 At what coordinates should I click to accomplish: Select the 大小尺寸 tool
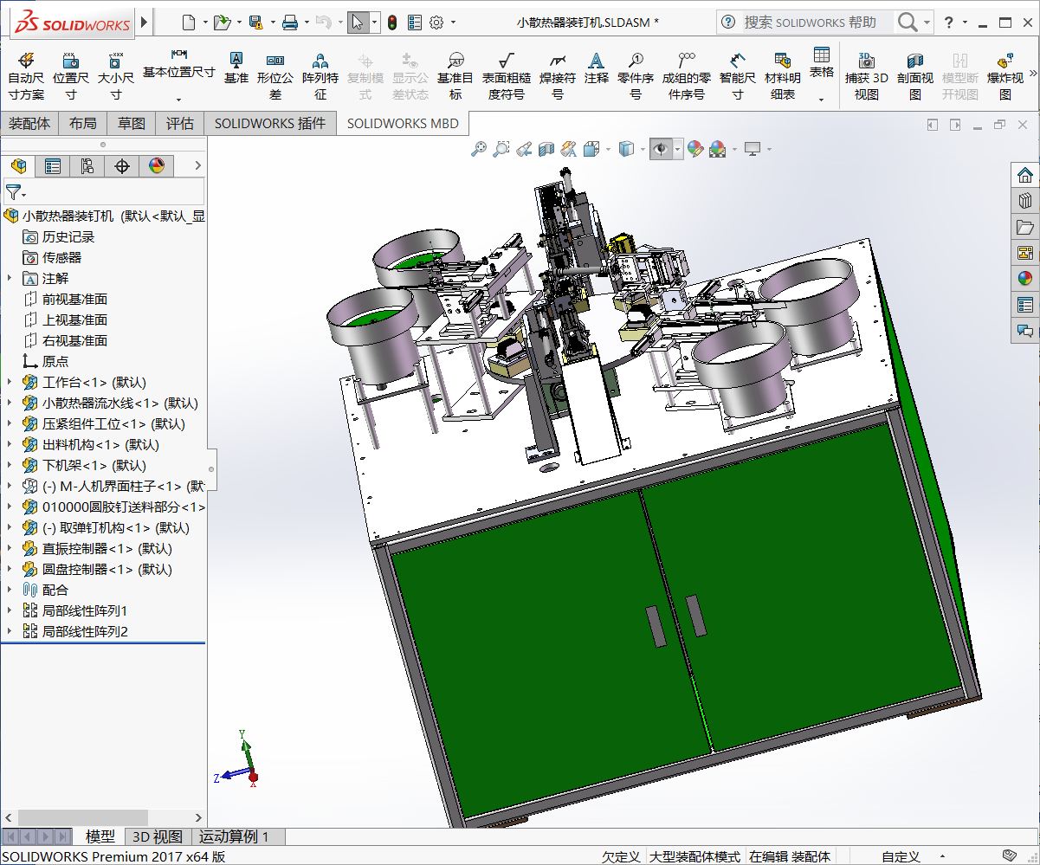point(116,75)
